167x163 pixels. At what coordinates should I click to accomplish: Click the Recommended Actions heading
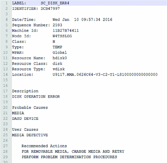click(x=44, y=146)
